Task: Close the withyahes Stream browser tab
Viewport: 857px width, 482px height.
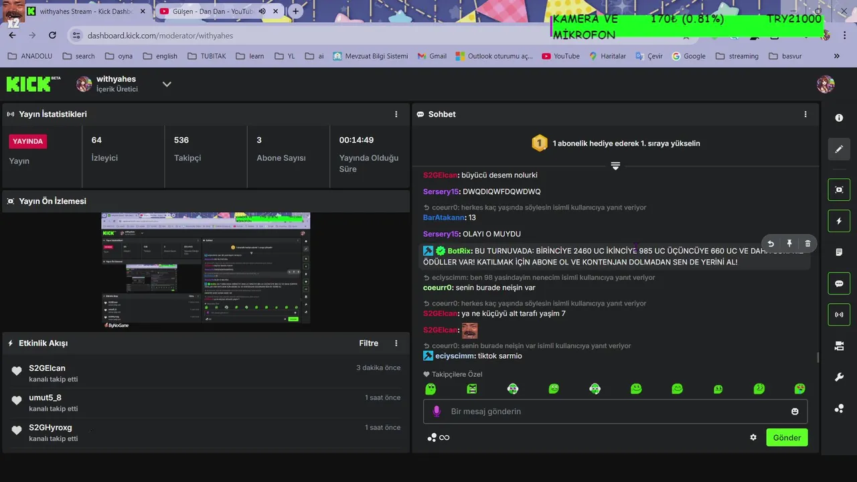Action: pyautogui.click(x=143, y=11)
